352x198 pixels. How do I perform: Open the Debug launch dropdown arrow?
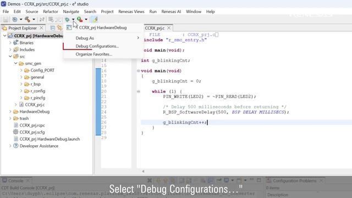73,20
